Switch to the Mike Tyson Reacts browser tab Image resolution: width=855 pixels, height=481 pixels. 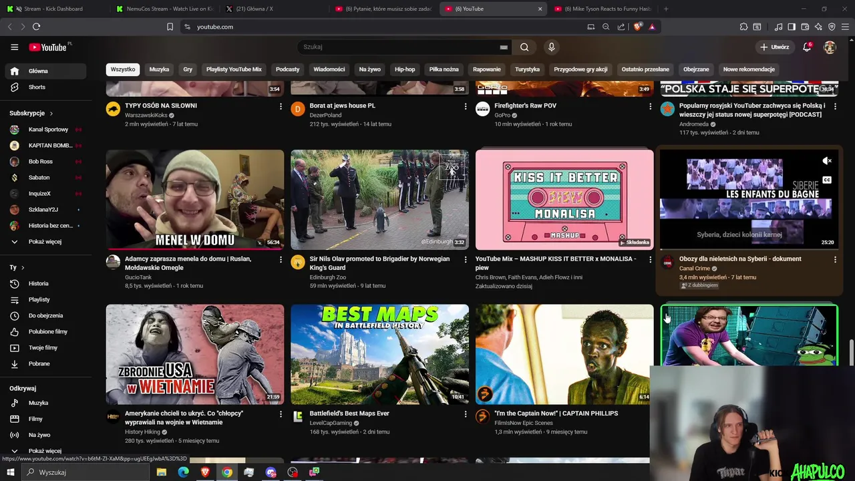[x=605, y=9]
